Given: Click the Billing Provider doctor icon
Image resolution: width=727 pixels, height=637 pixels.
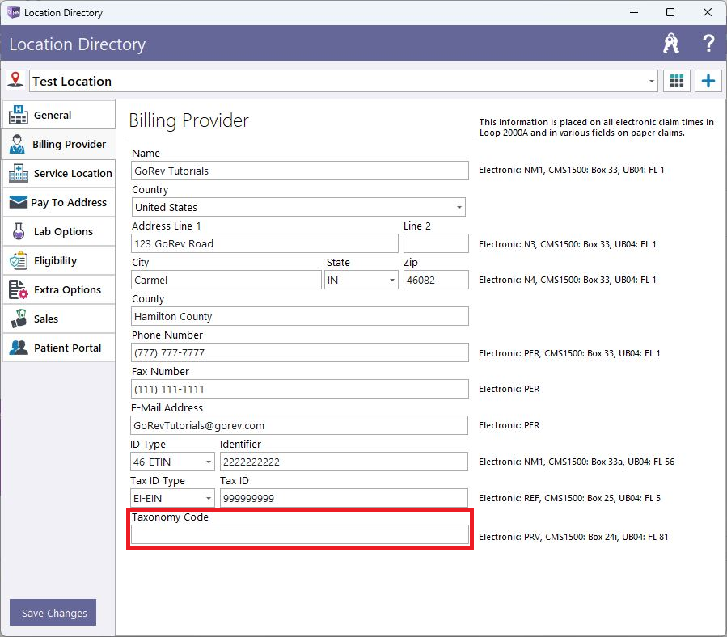Looking at the screenshot, I should (x=18, y=144).
